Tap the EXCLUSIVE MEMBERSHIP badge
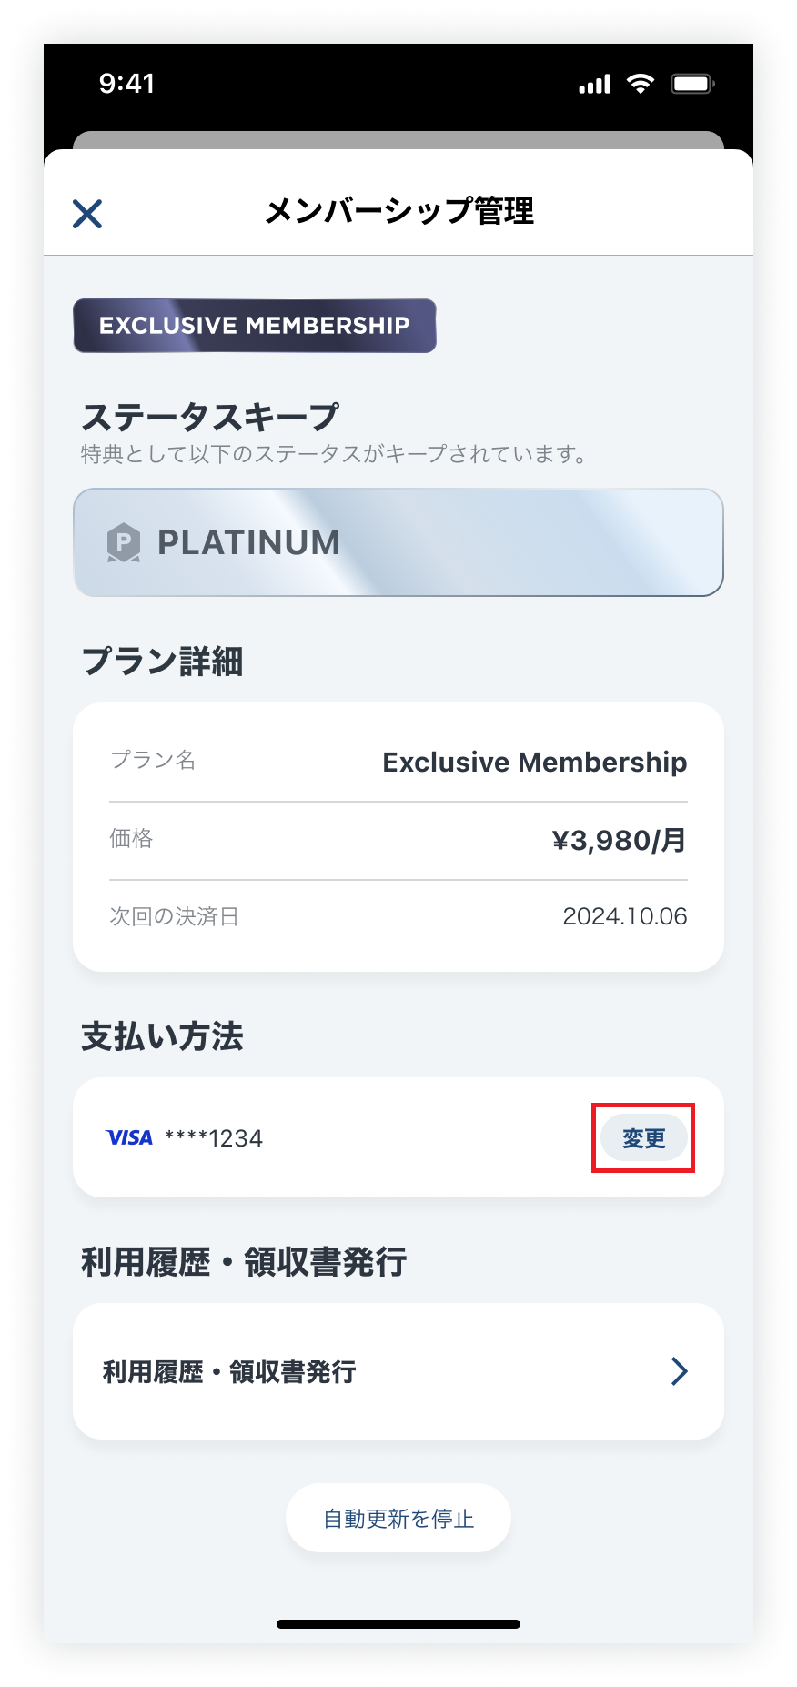This screenshot has width=797, height=1687. click(255, 326)
